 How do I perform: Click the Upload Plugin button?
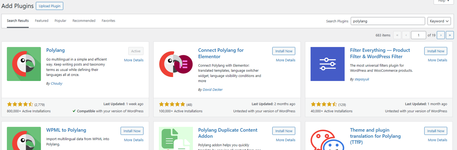click(50, 6)
